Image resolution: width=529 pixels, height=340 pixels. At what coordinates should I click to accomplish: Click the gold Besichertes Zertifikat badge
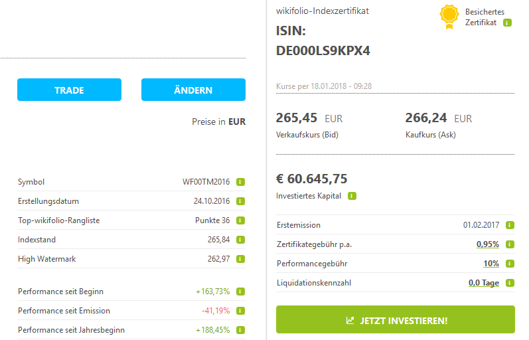449,17
